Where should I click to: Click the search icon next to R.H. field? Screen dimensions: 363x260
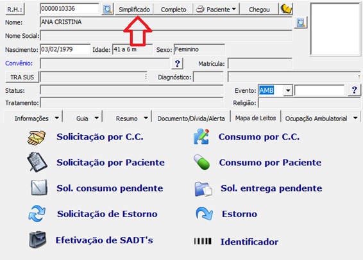[x=107, y=9]
